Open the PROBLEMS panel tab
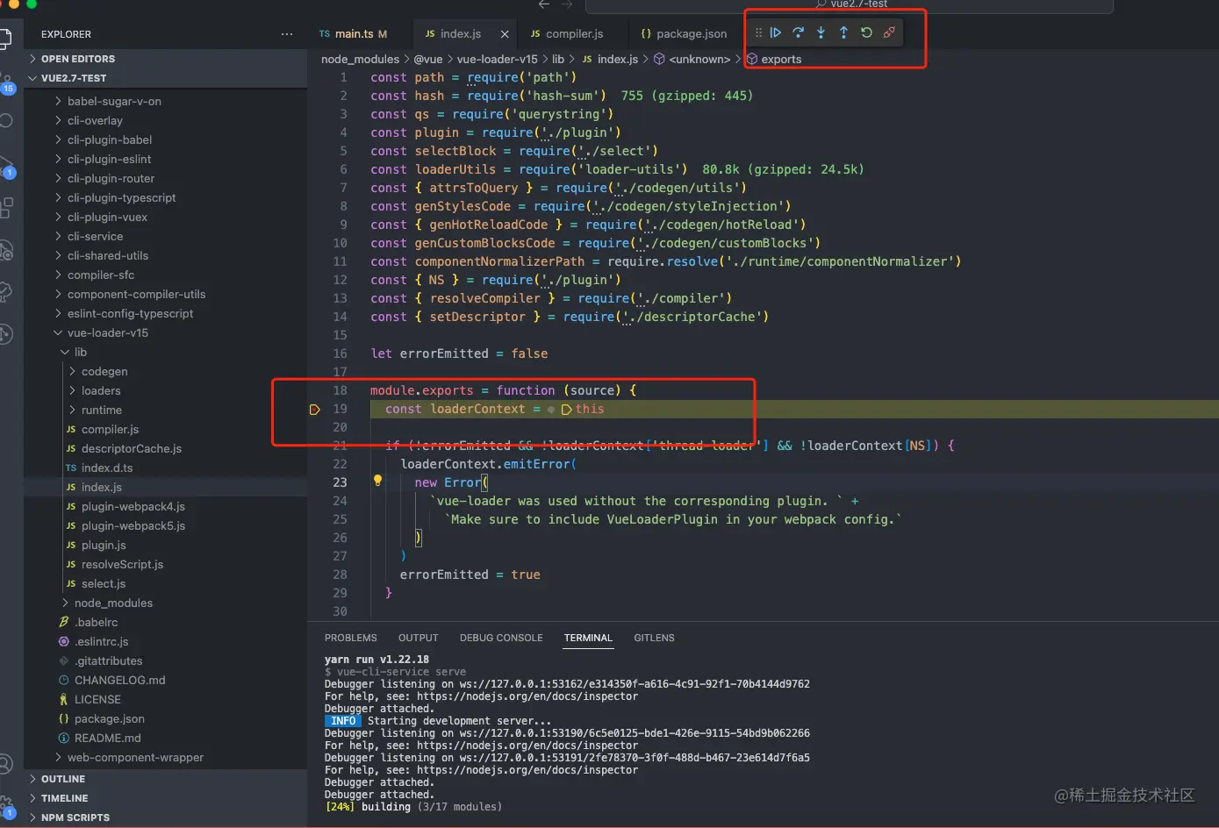 350,638
